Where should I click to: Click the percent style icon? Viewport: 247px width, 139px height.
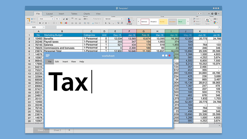pos(109,23)
